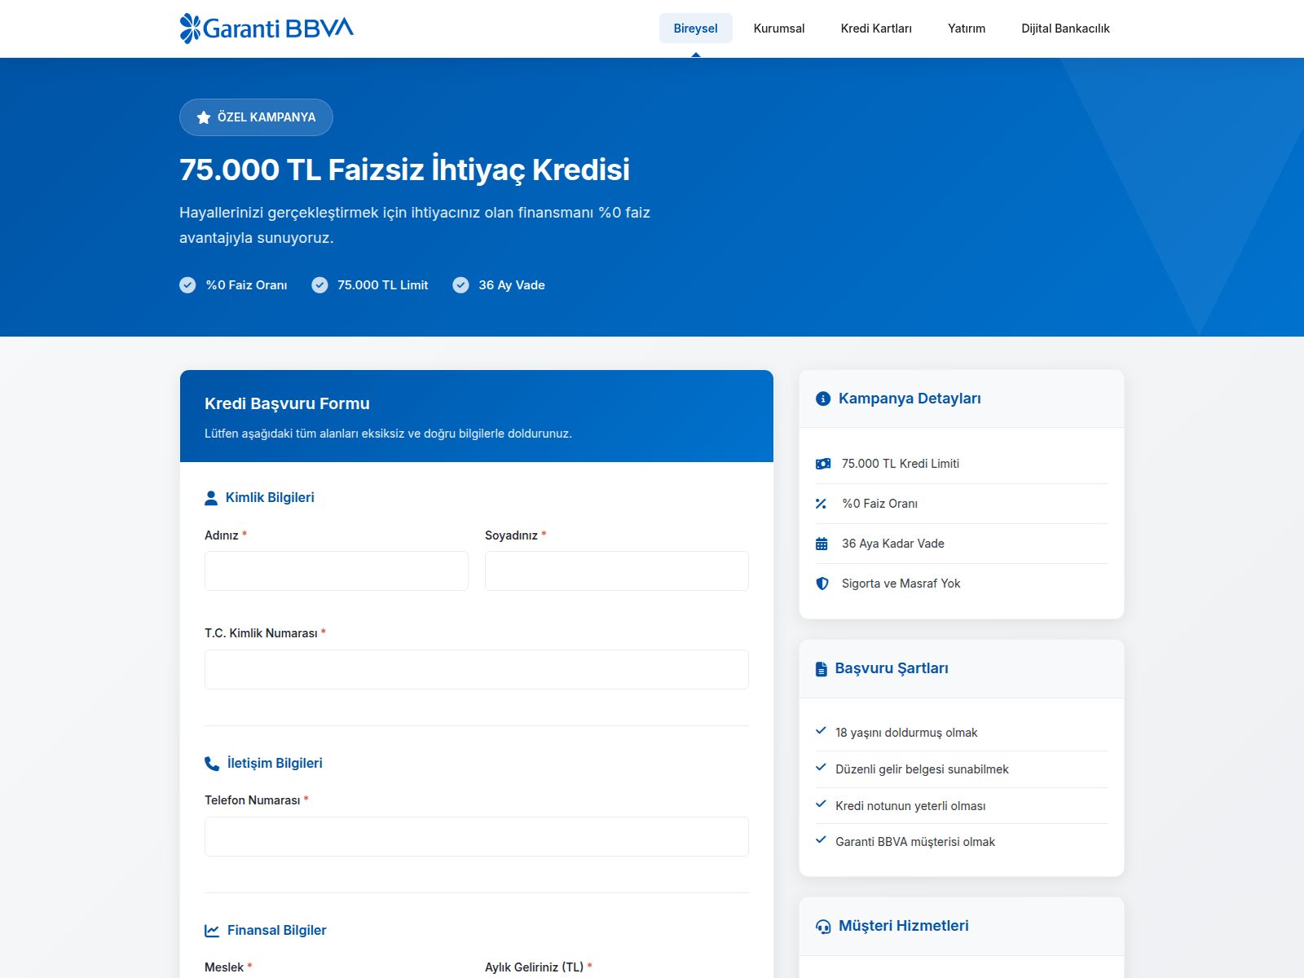The height and width of the screenshot is (978, 1304).
Task: Click the hero text 75.000 TL Limit
Action: pos(383,285)
